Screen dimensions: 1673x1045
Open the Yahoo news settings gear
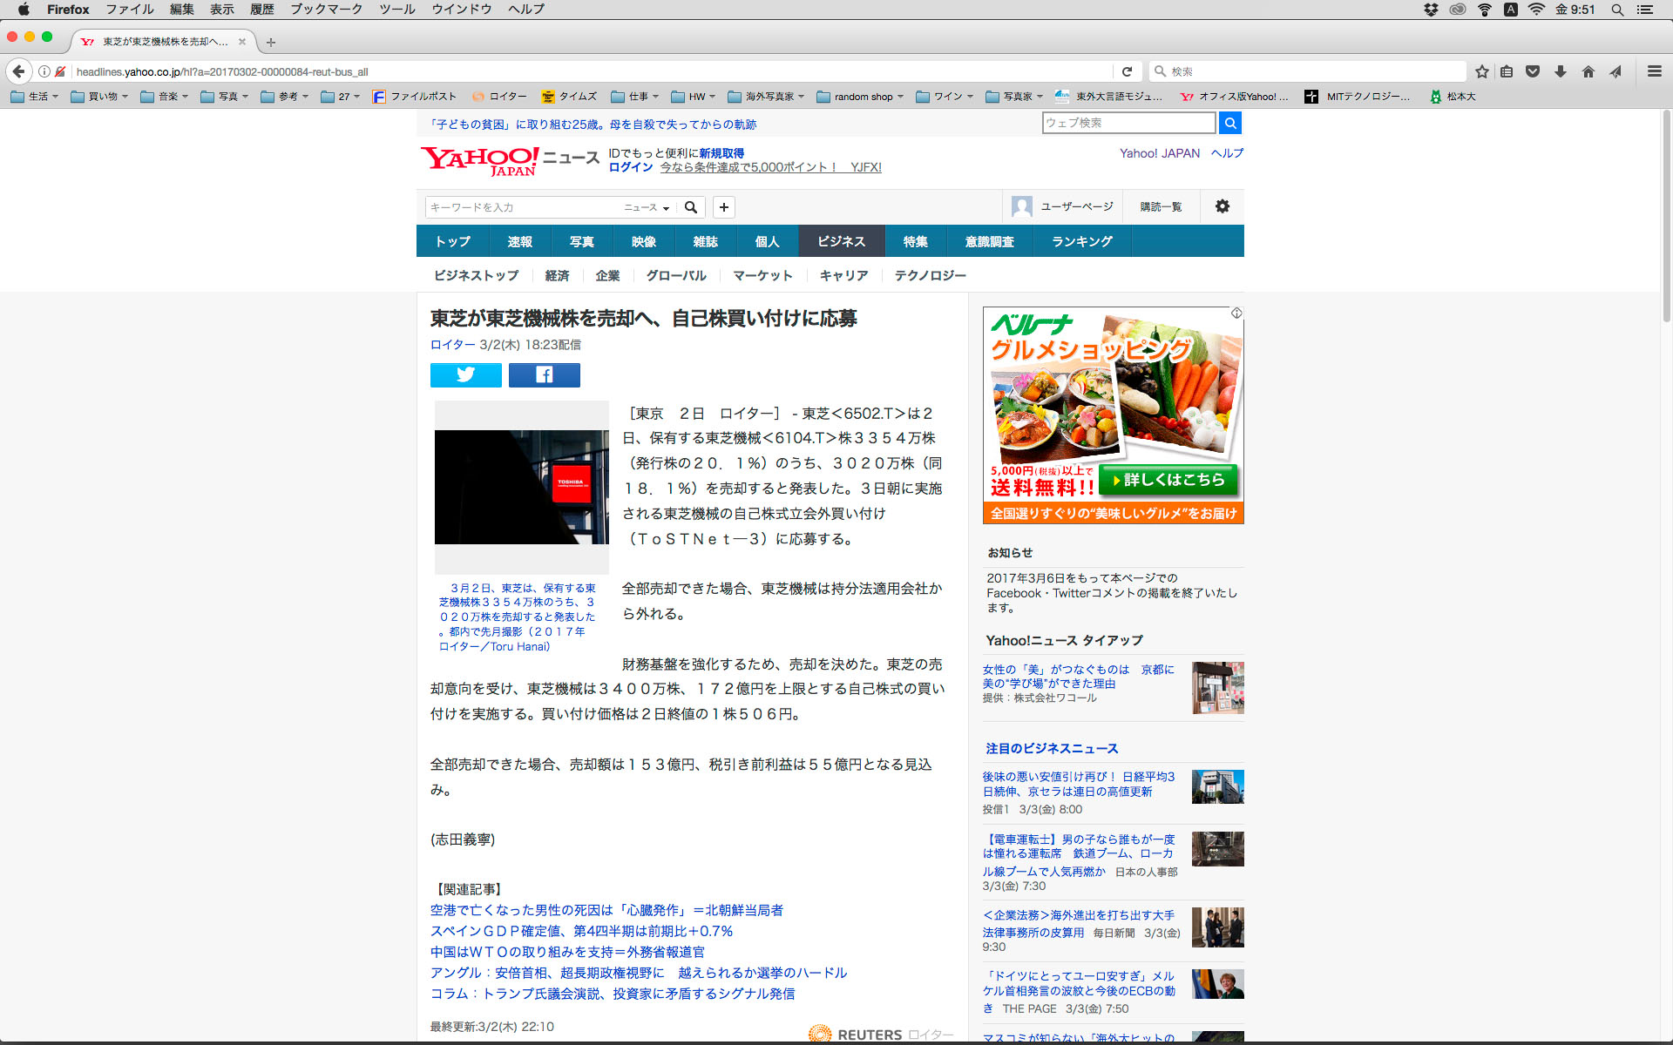pyautogui.click(x=1222, y=206)
